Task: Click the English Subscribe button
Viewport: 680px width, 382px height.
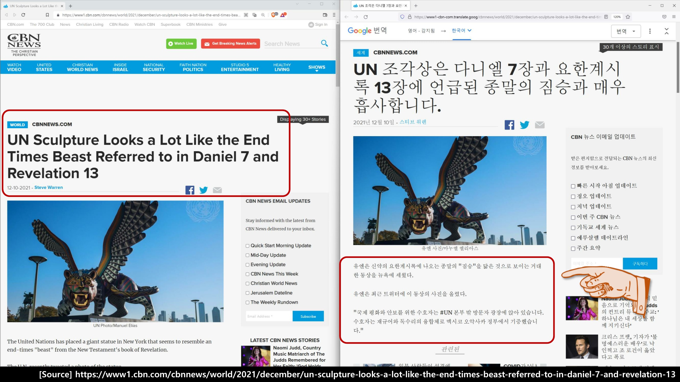Action: [x=308, y=316]
